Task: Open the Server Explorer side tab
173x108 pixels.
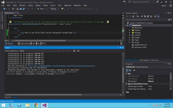Action: (2, 17)
